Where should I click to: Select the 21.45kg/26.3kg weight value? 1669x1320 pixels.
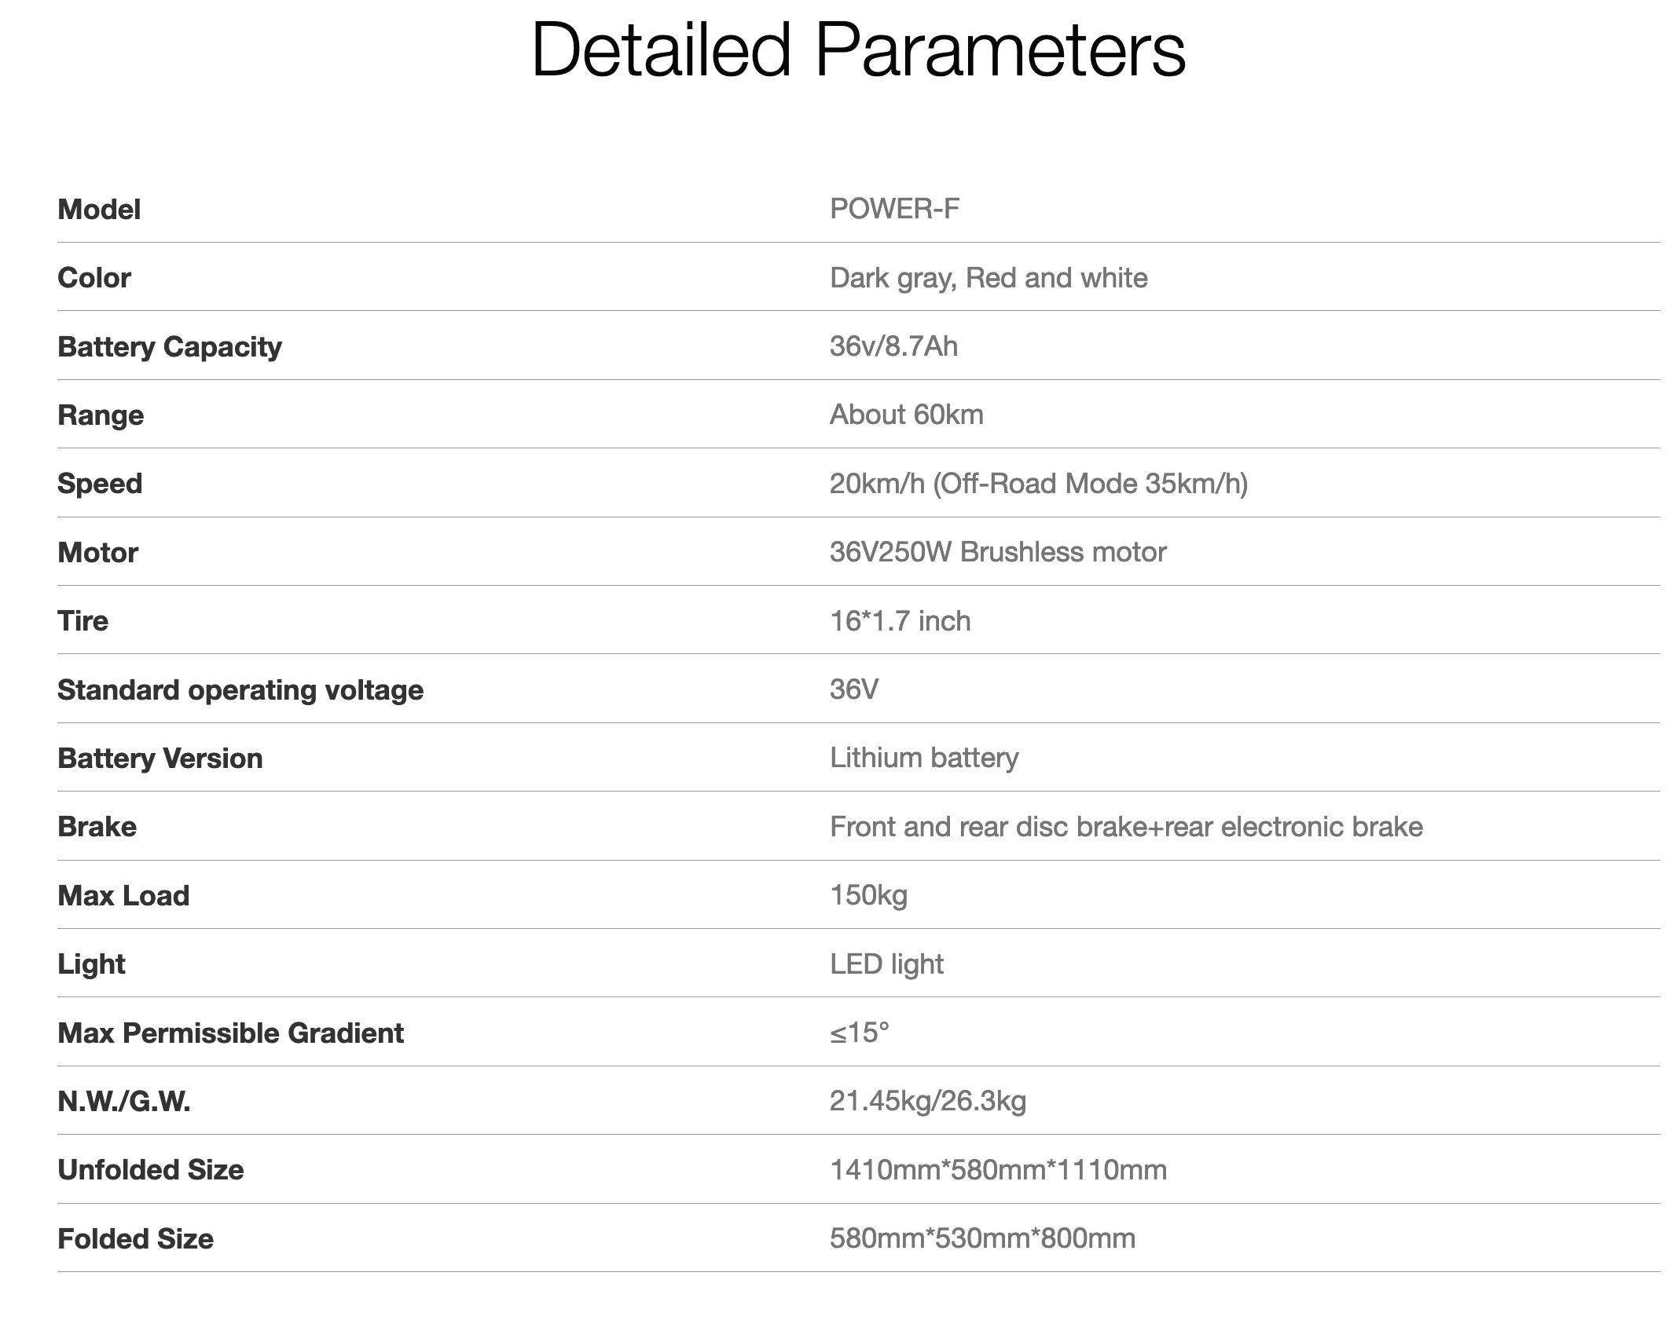click(x=927, y=1102)
